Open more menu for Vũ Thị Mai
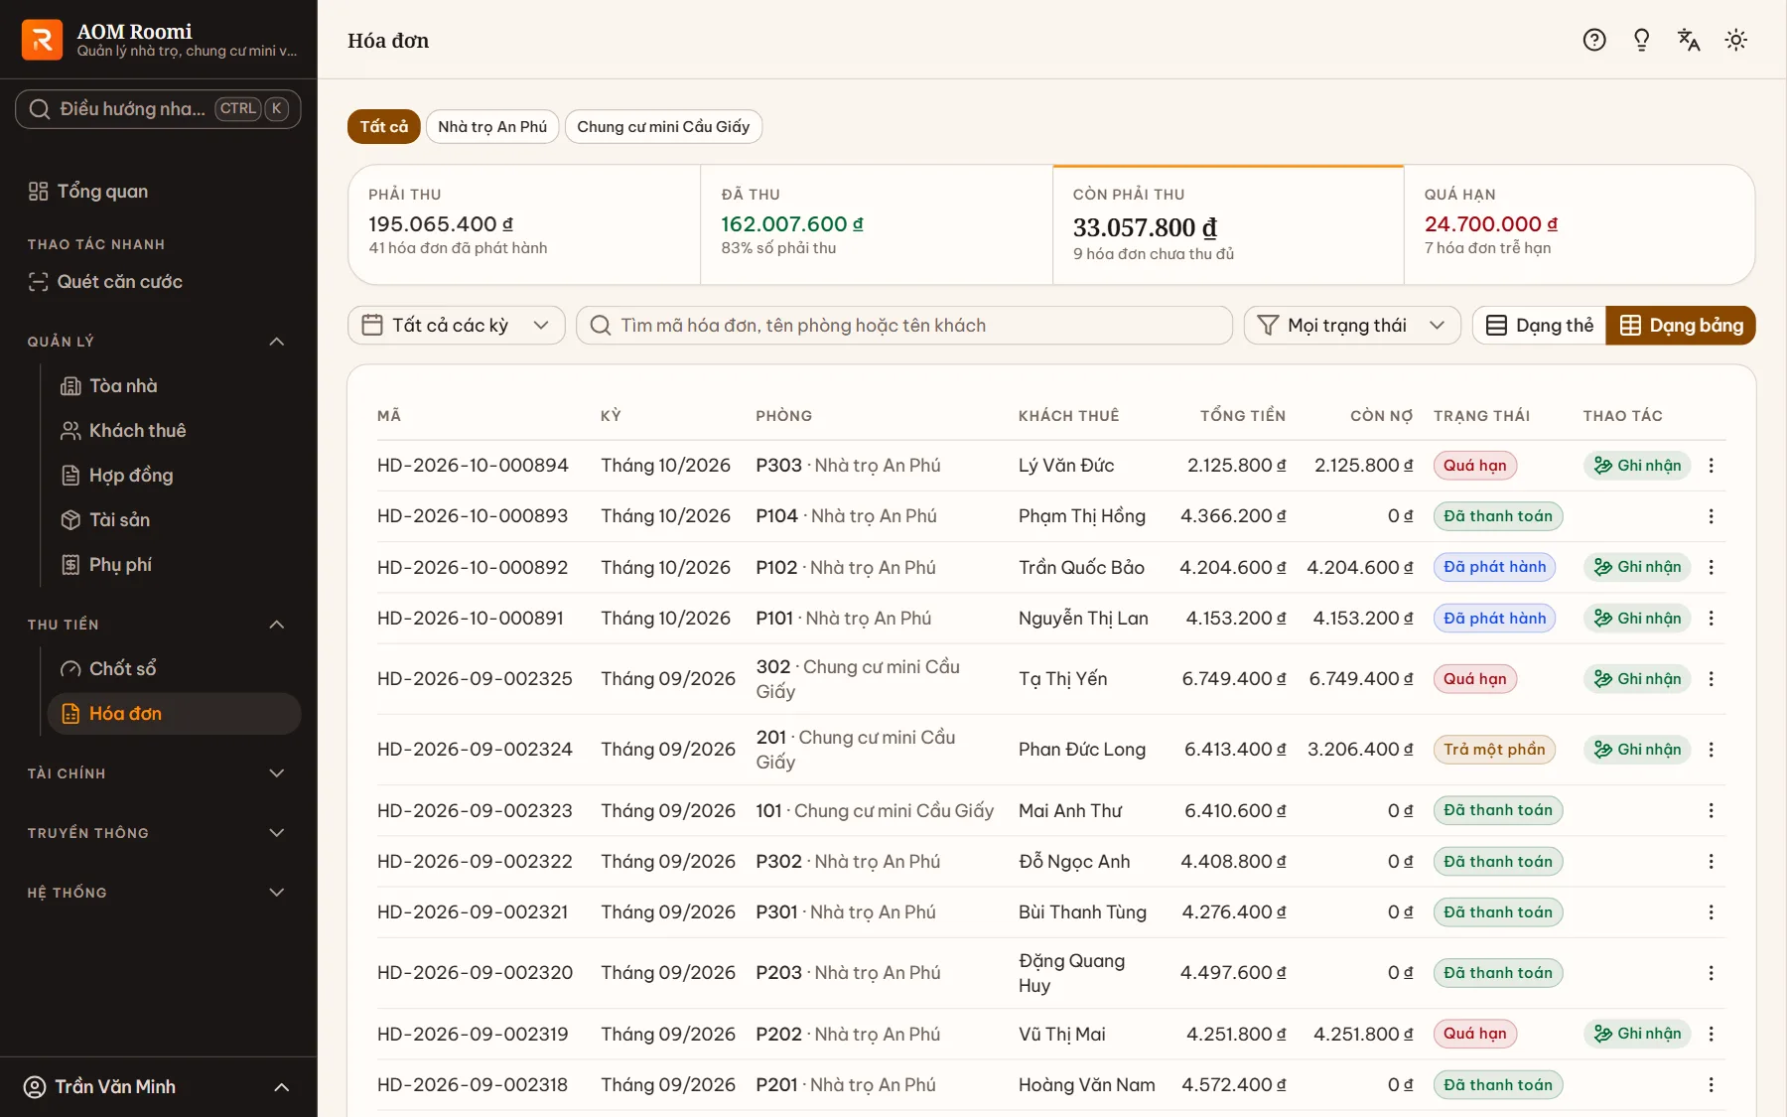 pyautogui.click(x=1712, y=1034)
